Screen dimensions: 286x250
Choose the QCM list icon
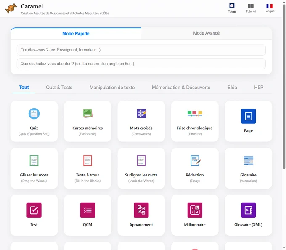87,210
